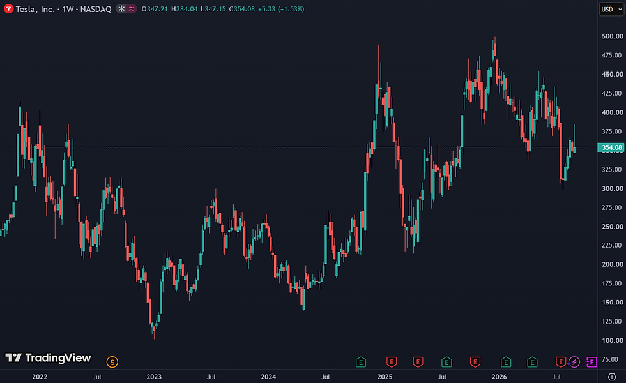Click the current price label 354.08
Screen dimensions: 626x383
[611, 147]
